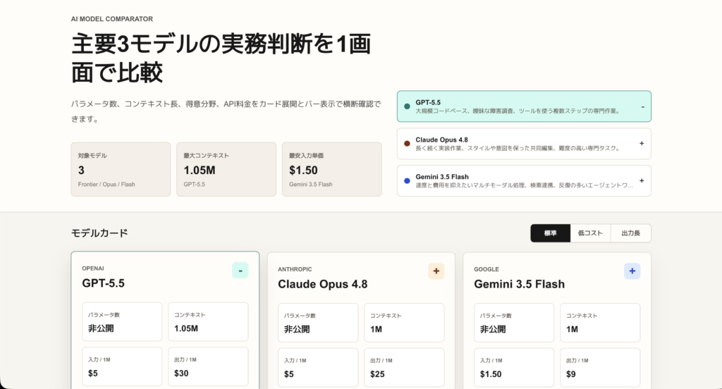Click GPT-5.5 context value 1.05M

[186, 328]
